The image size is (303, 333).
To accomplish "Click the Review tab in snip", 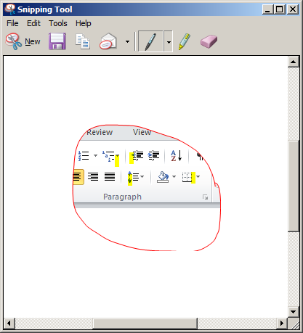I will click(x=100, y=132).
